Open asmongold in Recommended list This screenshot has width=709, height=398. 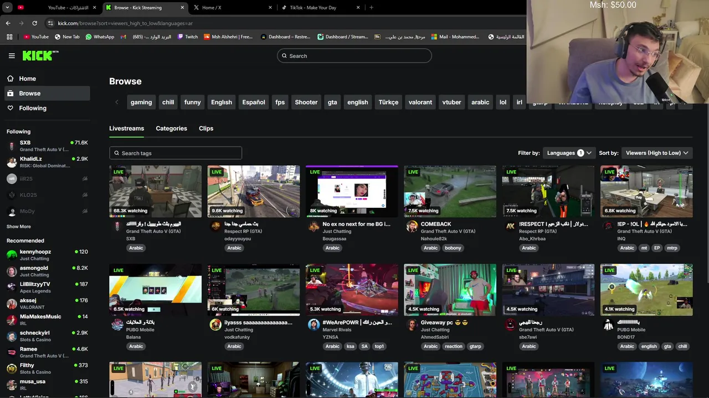pos(47,271)
